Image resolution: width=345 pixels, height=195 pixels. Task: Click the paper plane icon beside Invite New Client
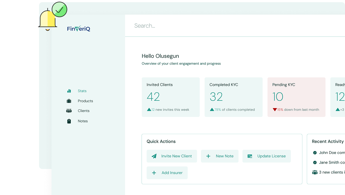154,156
